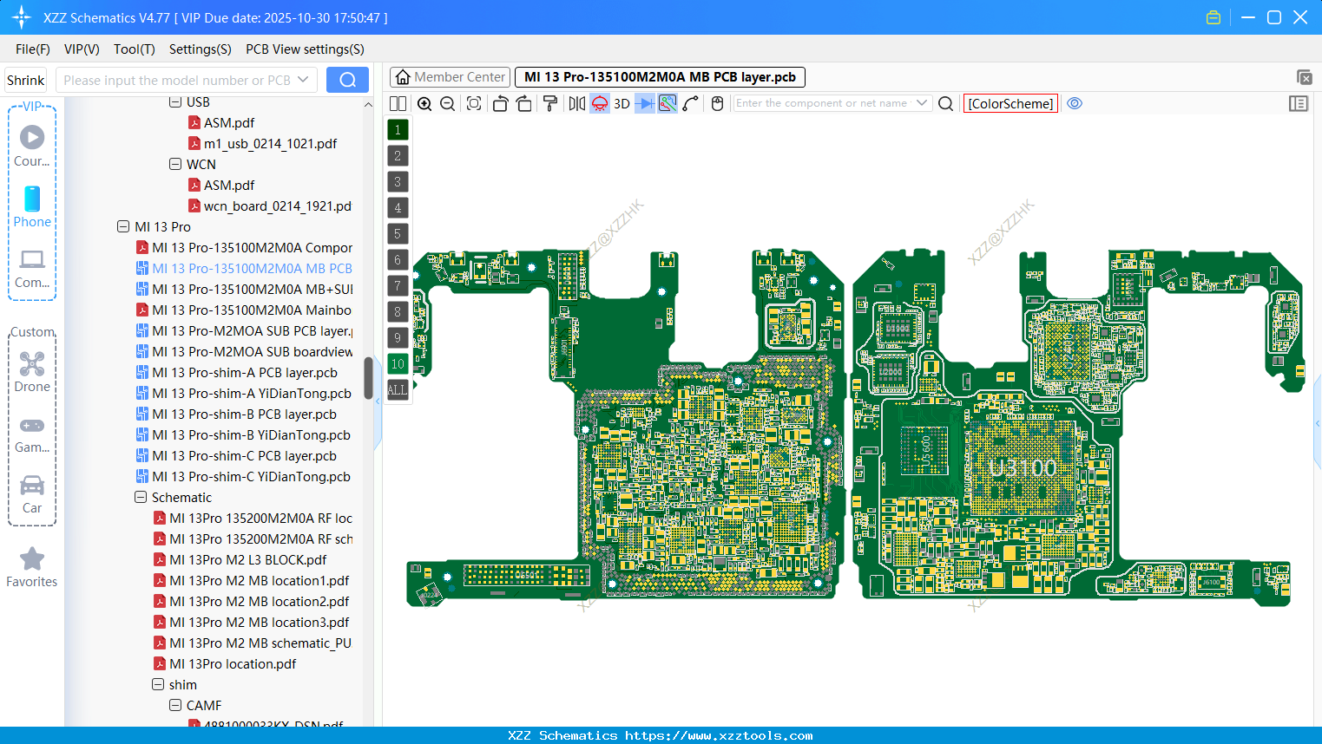Toggle the top/bottom lamp view icon
Viewport: 1322px width, 744px height.
(599, 103)
